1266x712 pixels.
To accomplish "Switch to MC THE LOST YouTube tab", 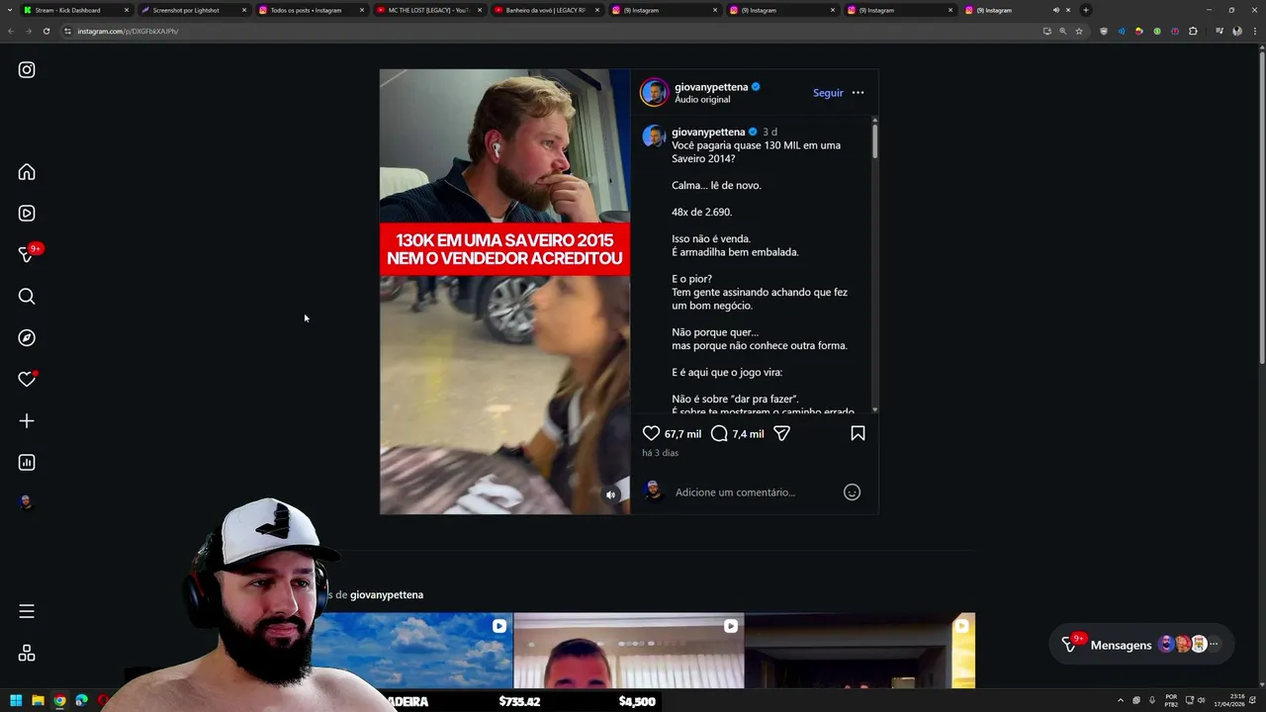I will (x=427, y=10).
